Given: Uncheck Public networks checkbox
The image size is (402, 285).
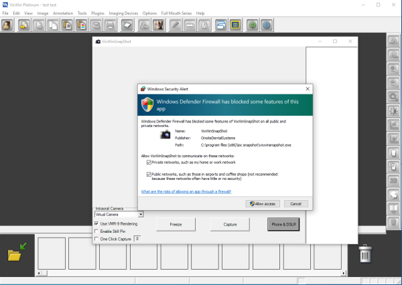Looking at the screenshot, I should (149, 173).
